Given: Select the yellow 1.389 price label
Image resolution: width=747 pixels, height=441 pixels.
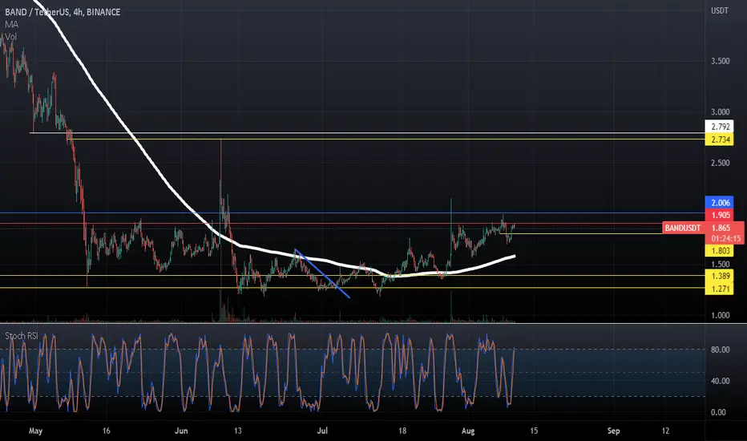Looking at the screenshot, I should [720, 276].
